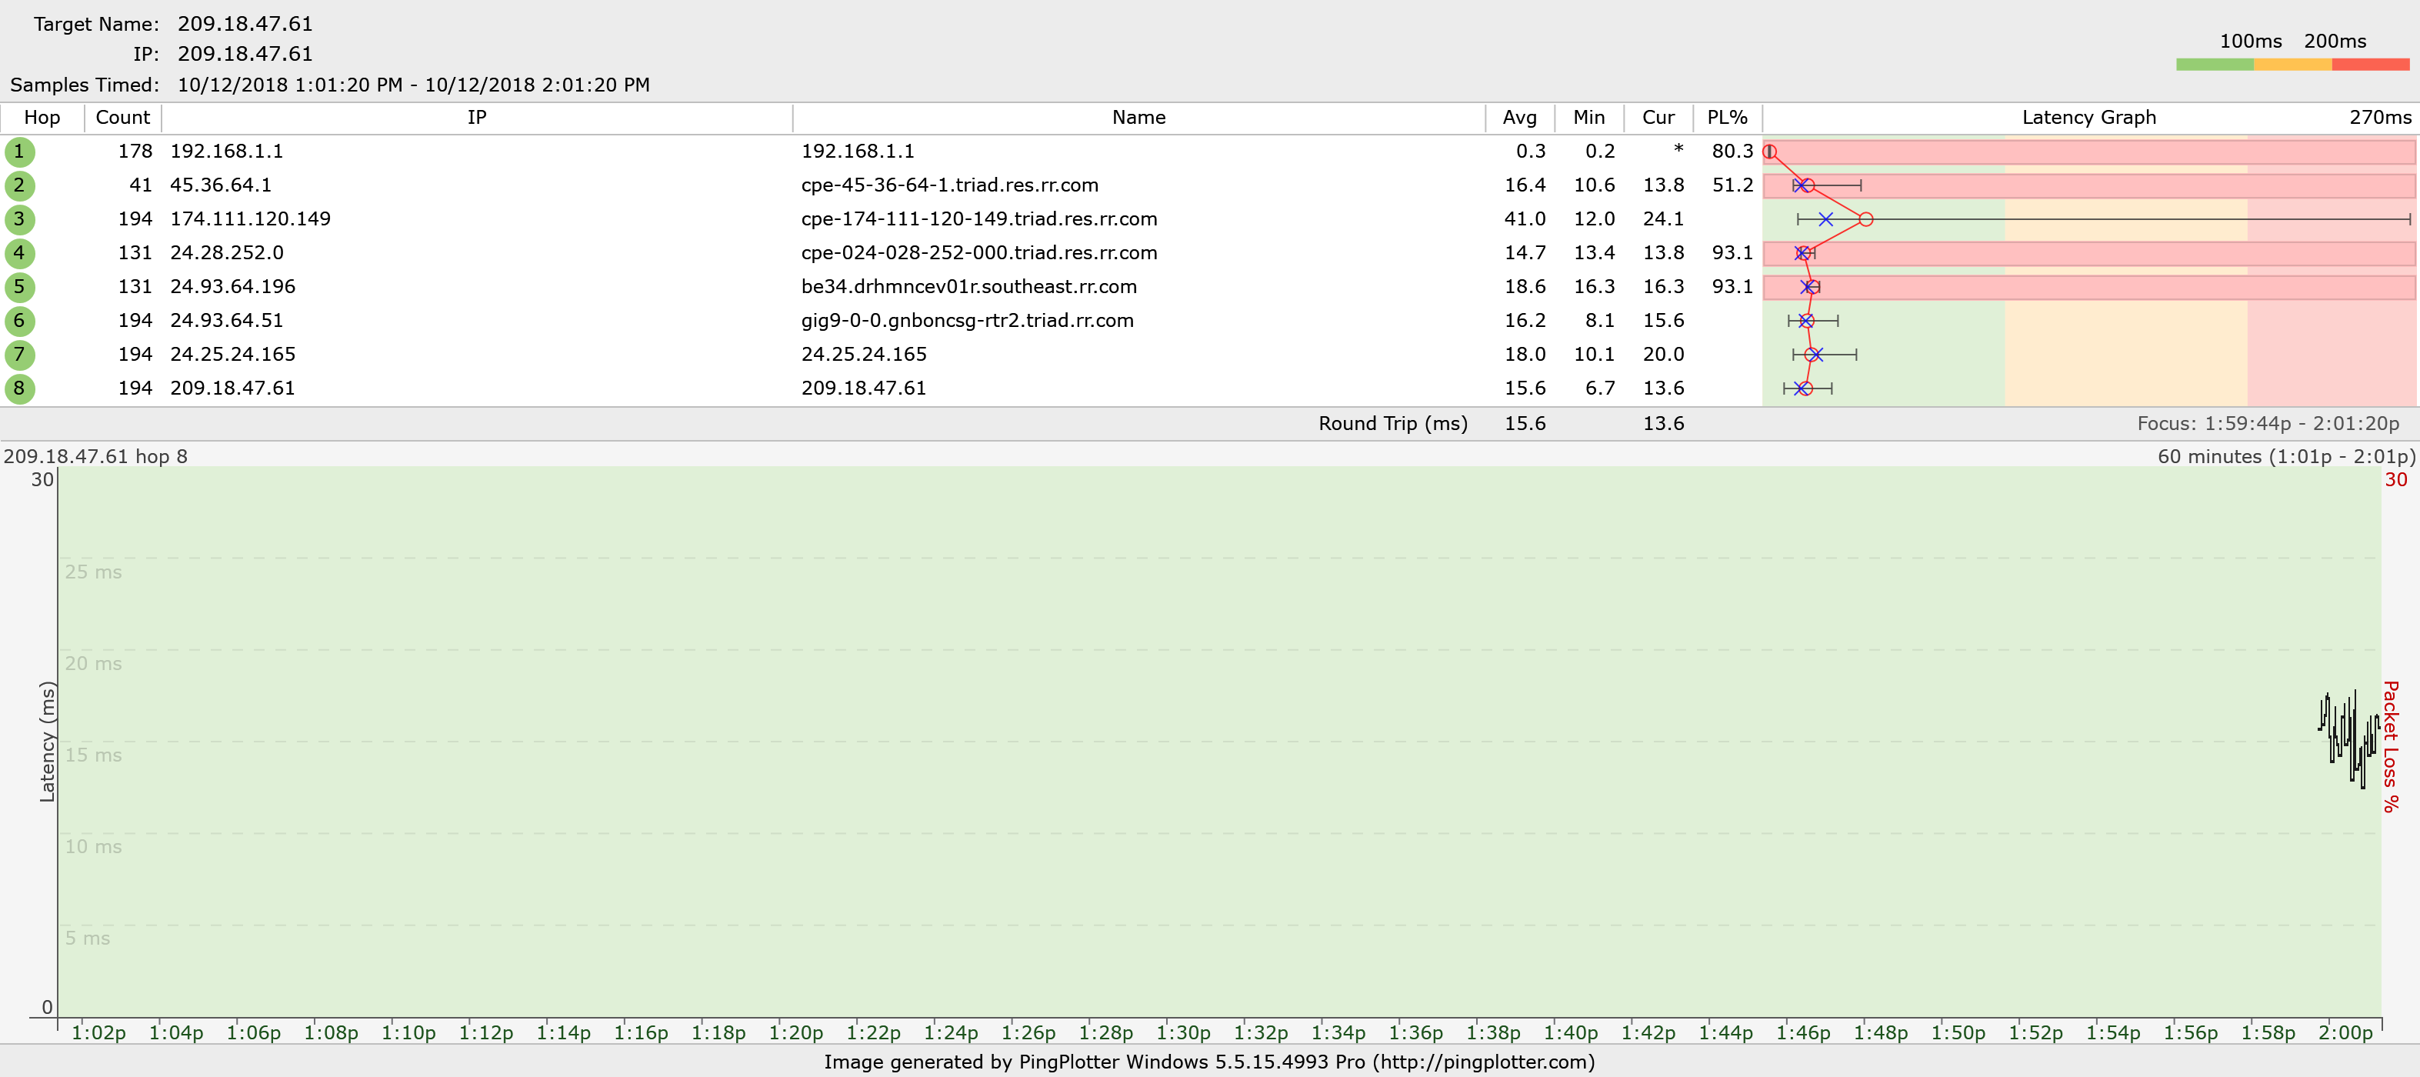Click the red 200ms legend color bar
The width and height of the screenshot is (2420, 1077).
2370,65
